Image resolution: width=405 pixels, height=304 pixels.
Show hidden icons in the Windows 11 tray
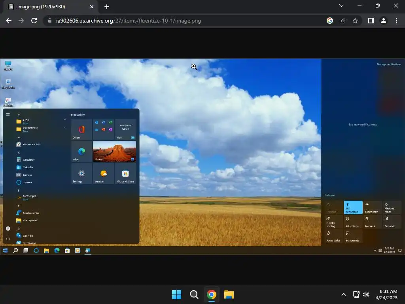point(344,294)
